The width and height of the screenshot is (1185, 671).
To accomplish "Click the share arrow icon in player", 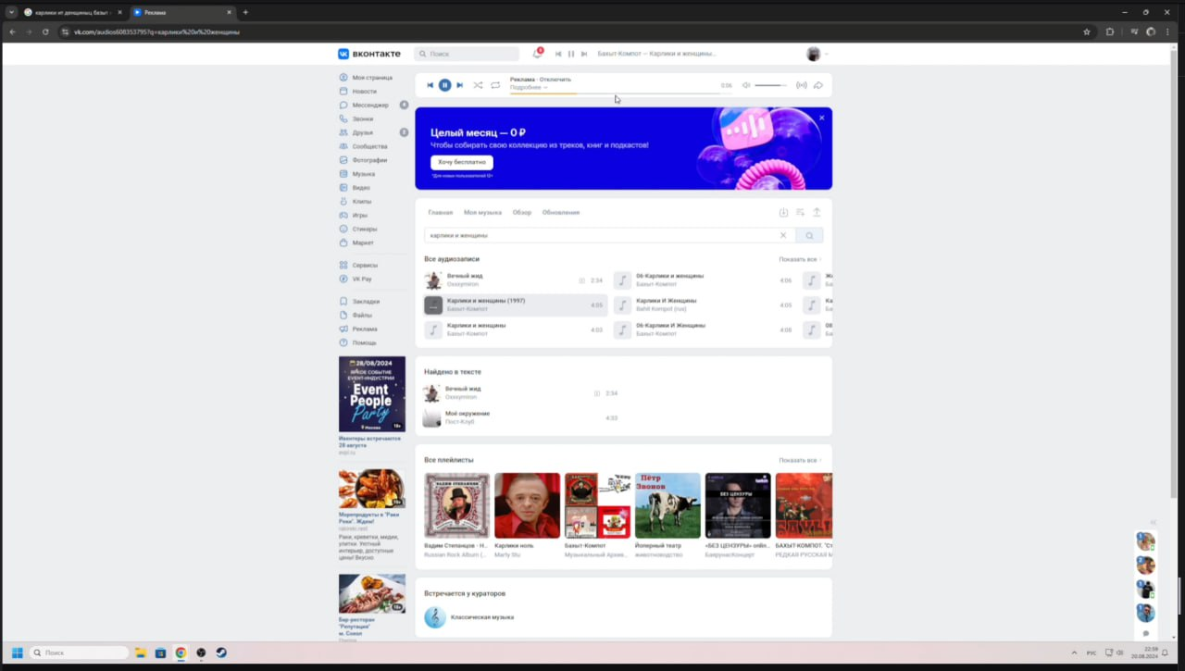I will (x=818, y=85).
